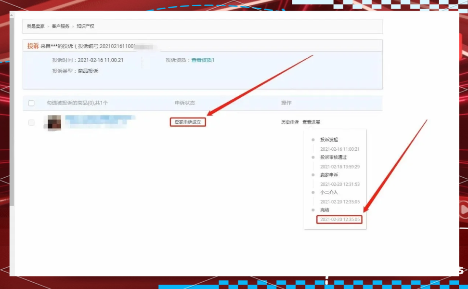Expand 查看进展 progress popup
The width and height of the screenshot is (468, 289).
click(311, 122)
